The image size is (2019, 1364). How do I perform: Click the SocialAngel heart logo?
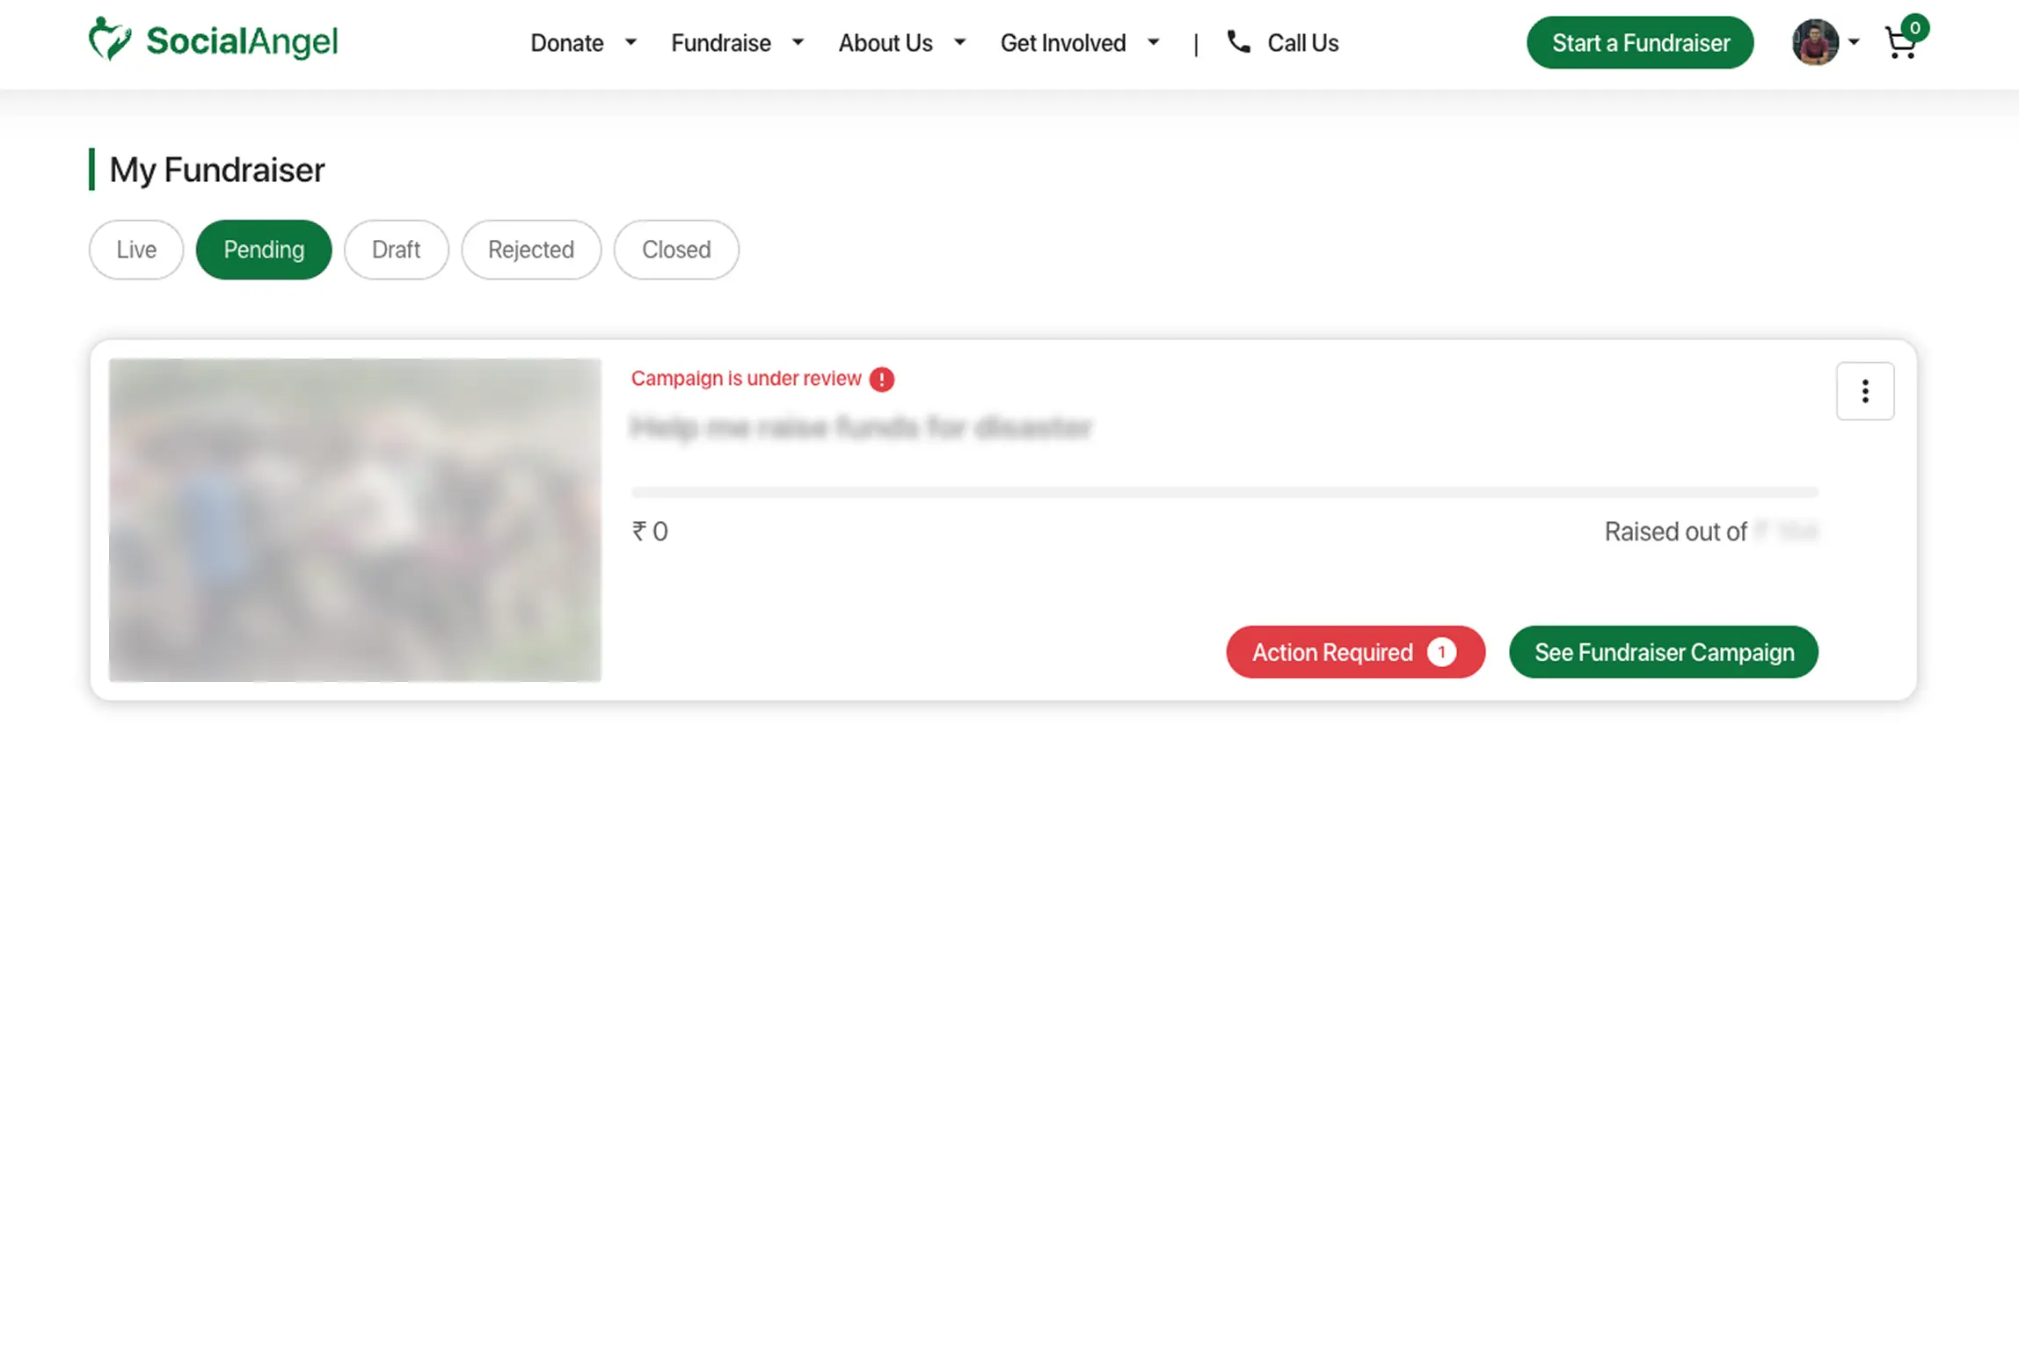pos(110,40)
